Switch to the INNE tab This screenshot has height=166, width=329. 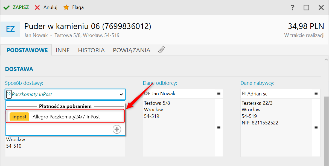tap(63, 50)
